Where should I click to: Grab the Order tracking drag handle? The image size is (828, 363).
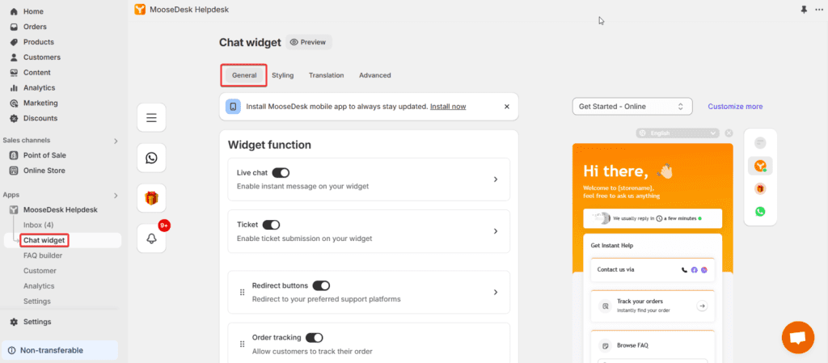(x=243, y=344)
